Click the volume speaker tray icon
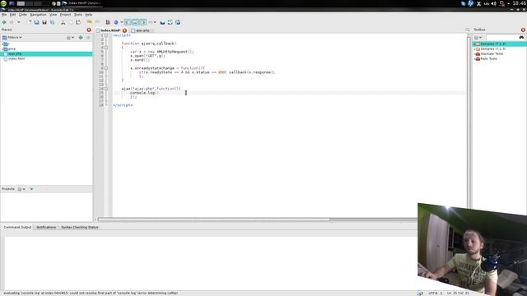Image resolution: width=527 pixels, height=296 pixels. pos(494,3)
